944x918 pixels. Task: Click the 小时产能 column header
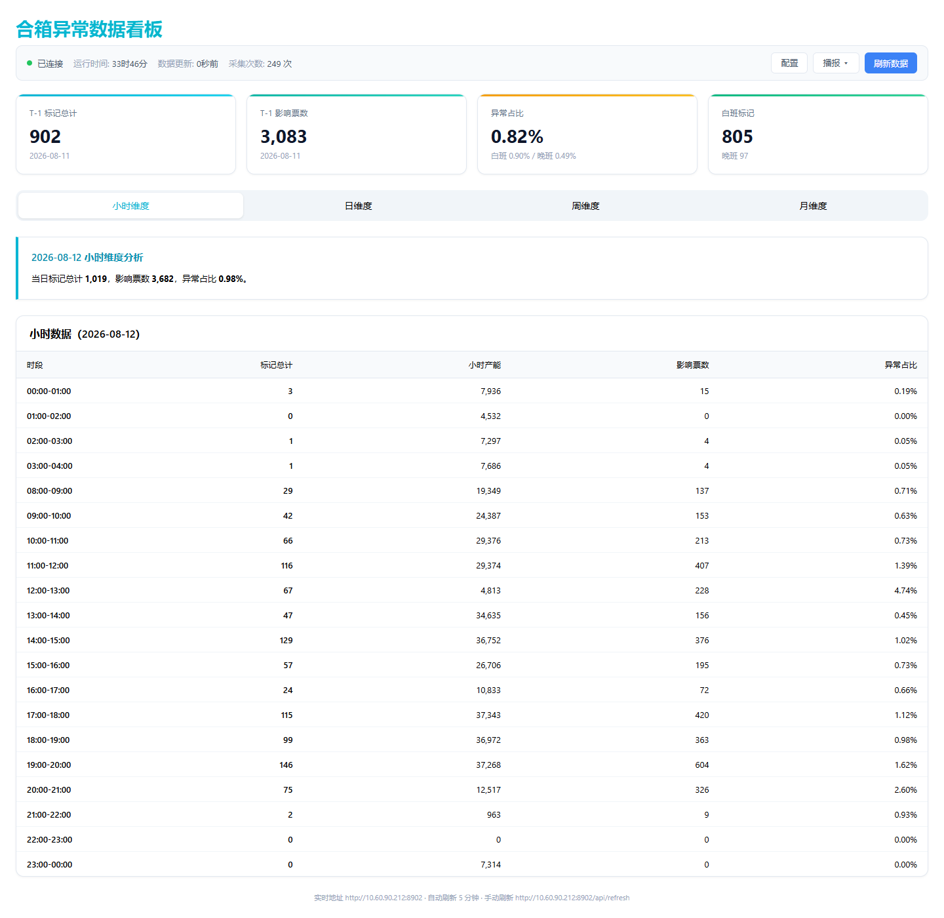click(484, 365)
